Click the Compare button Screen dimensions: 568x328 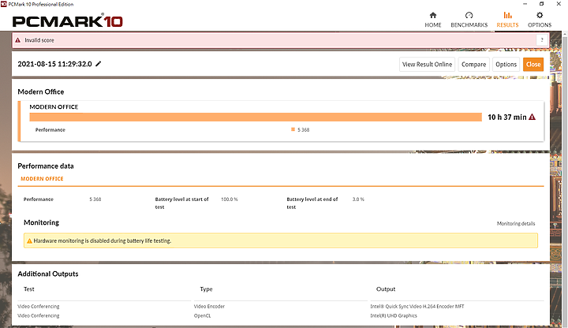[473, 65]
